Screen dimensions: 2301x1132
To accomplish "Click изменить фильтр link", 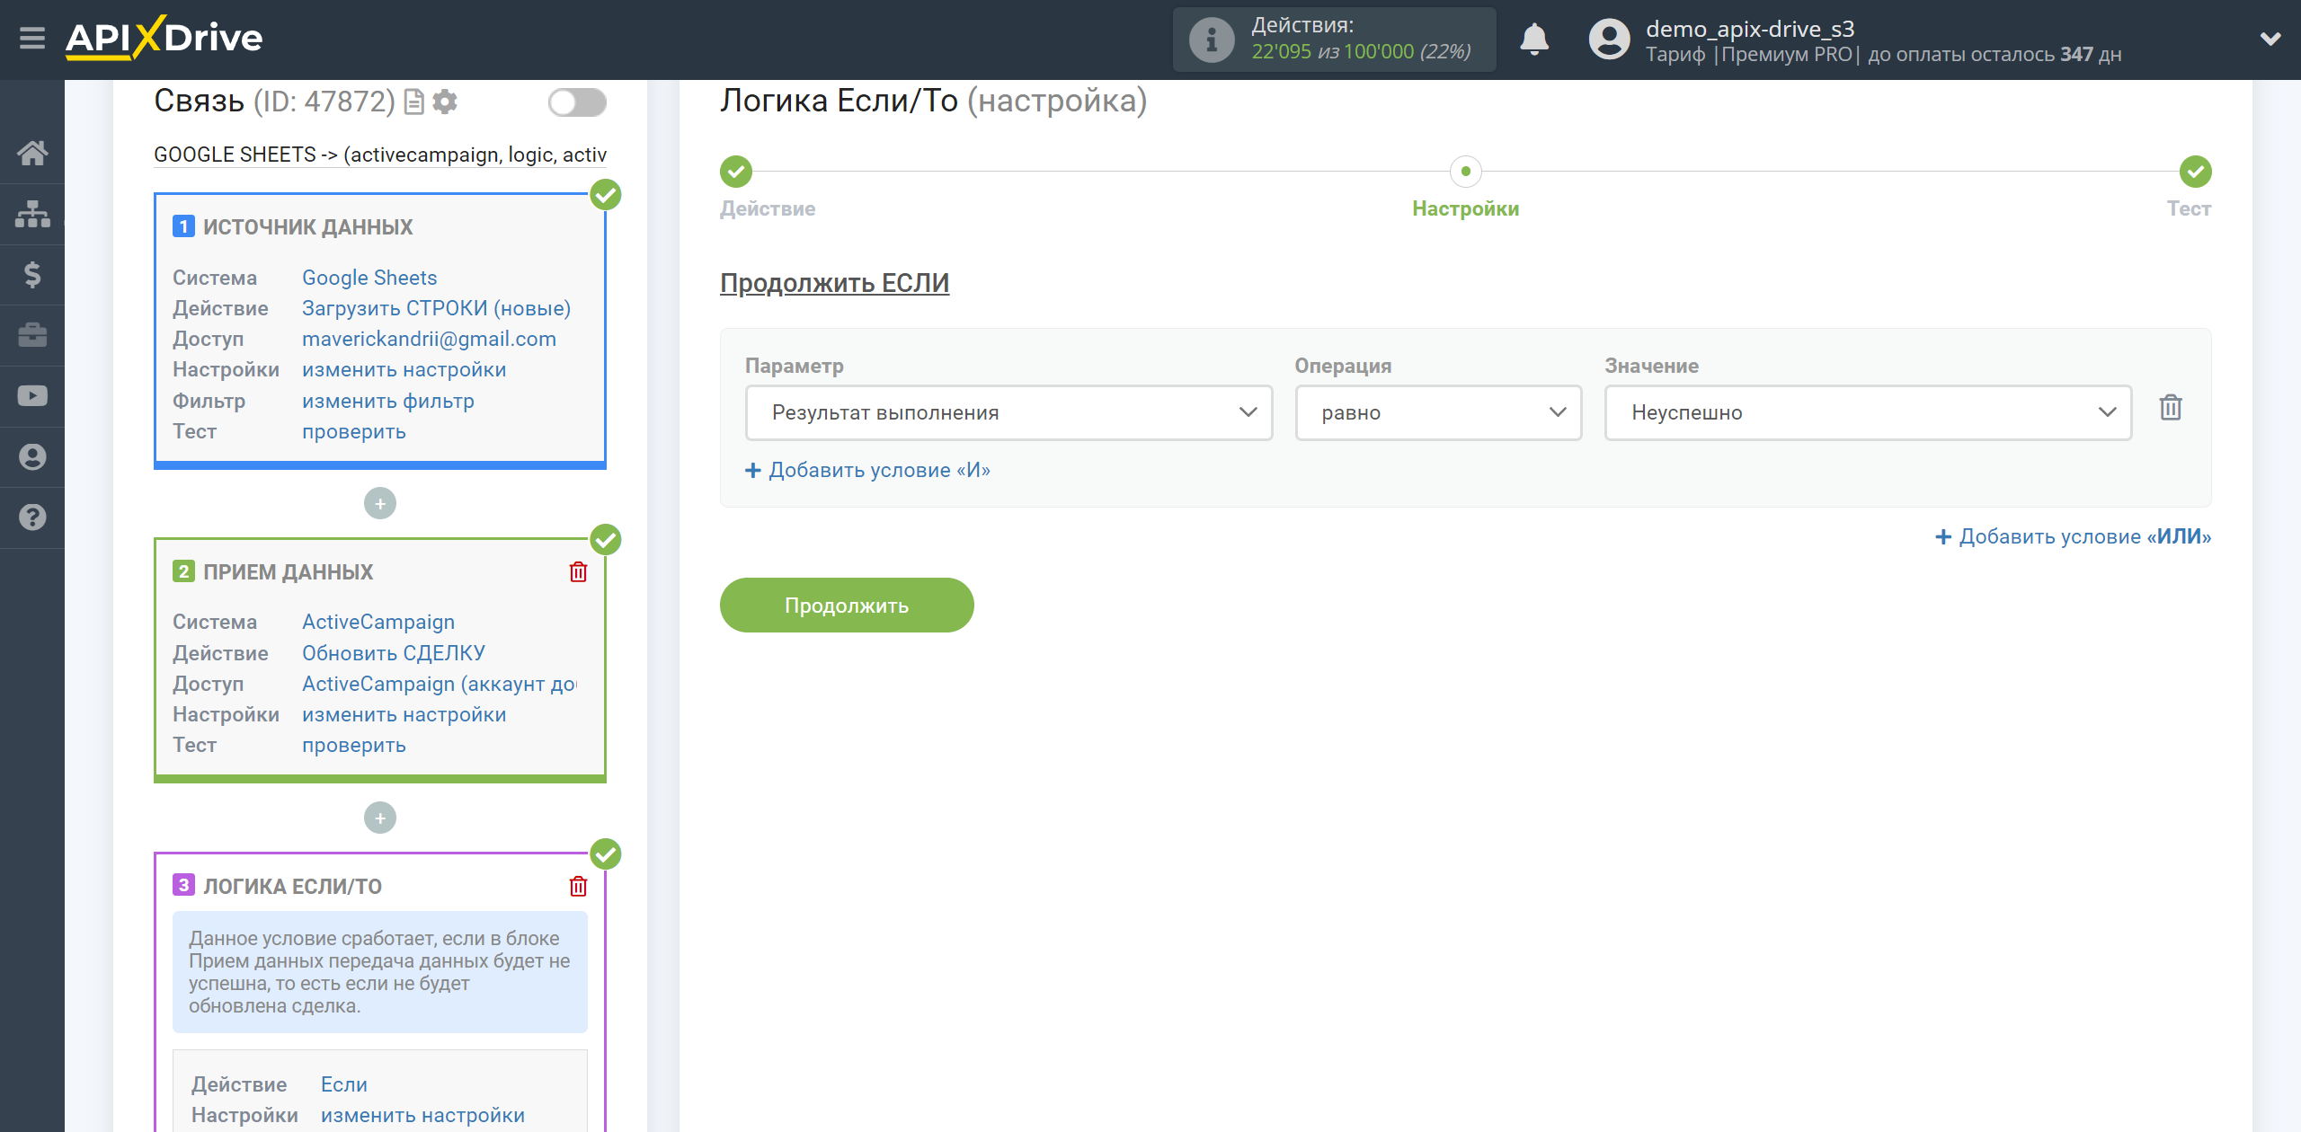I will tap(388, 401).
